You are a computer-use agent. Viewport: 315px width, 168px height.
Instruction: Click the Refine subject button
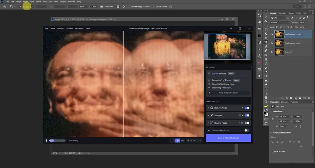tap(231, 74)
